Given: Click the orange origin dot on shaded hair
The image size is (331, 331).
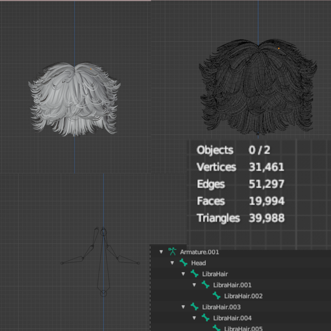Looking at the screenshot, I should click(91, 69).
